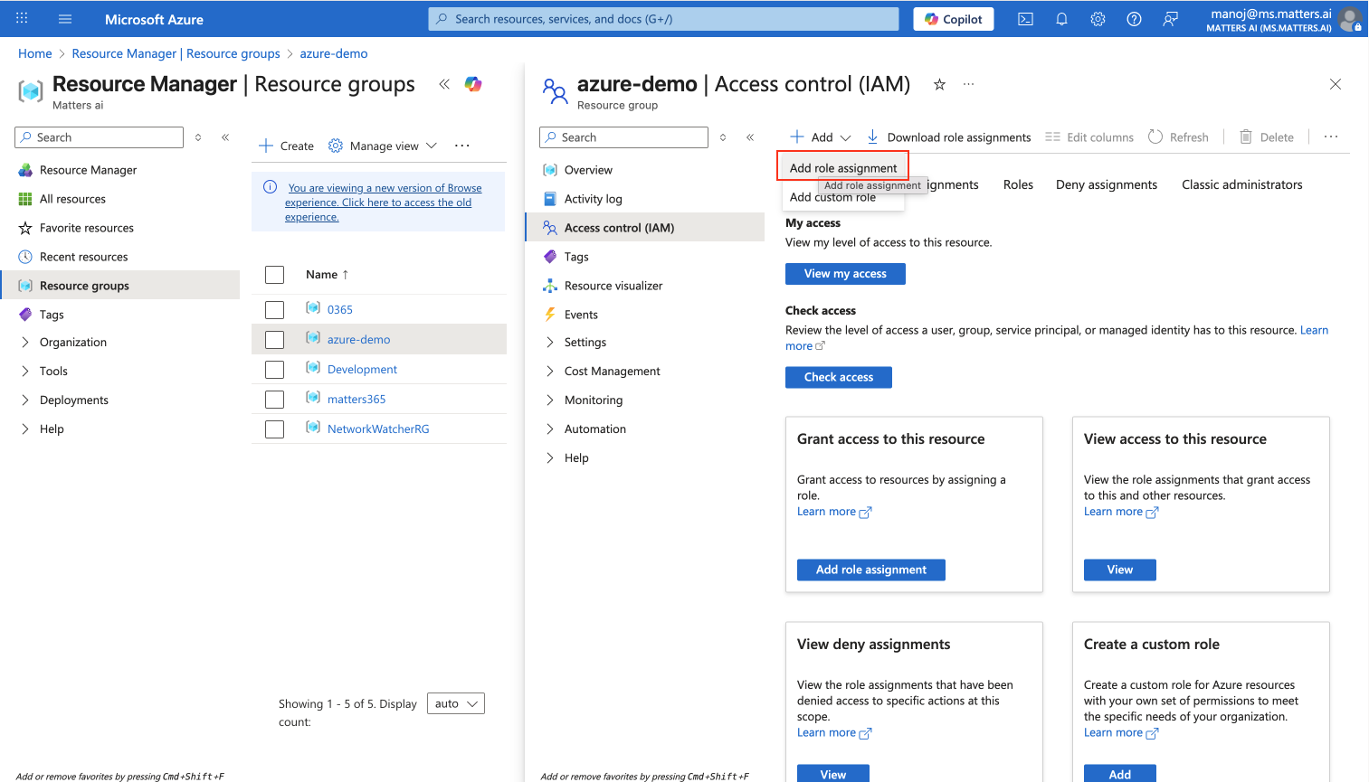1369x782 pixels.
Task: Open the ellipsis menu next to azure-demo title
Action: click(969, 84)
